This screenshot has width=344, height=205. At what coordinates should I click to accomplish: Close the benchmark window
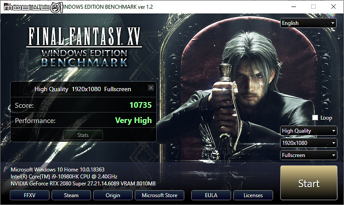pyautogui.click(x=333, y=7)
